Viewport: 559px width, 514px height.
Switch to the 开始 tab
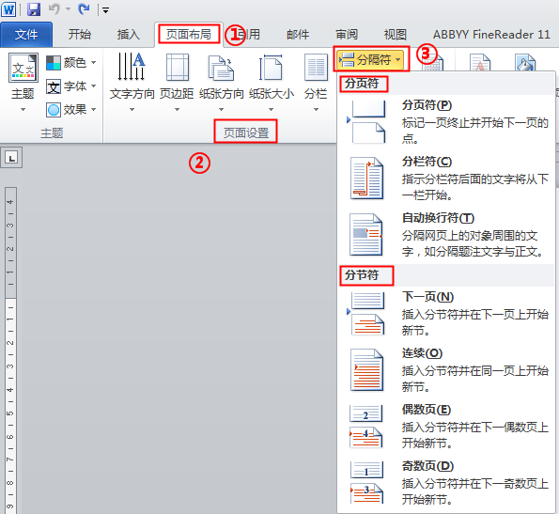tap(80, 35)
